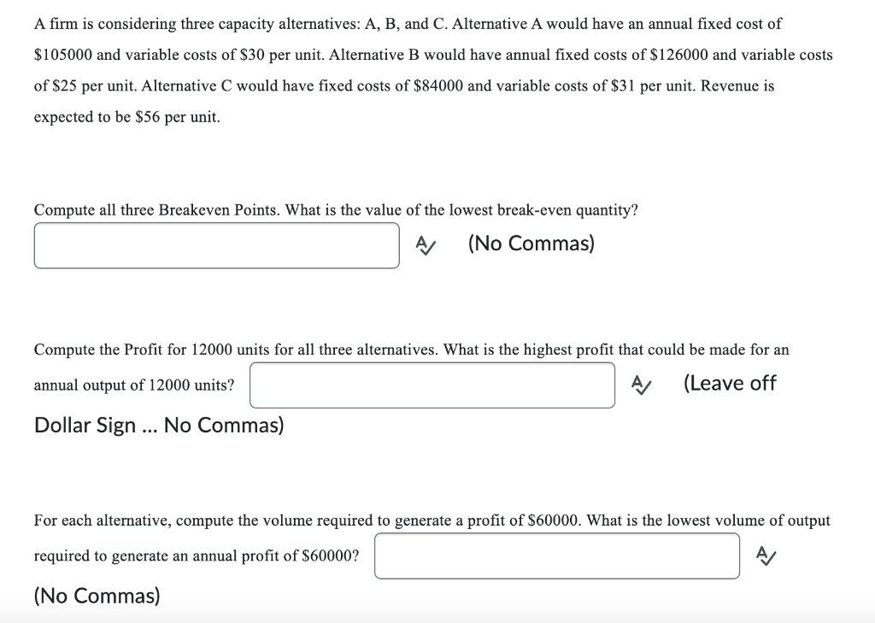Select the A-checkmark icon near '(No Commas)' on first question
Viewport: 875px width, 623px height.
click(x=426, y=245)
